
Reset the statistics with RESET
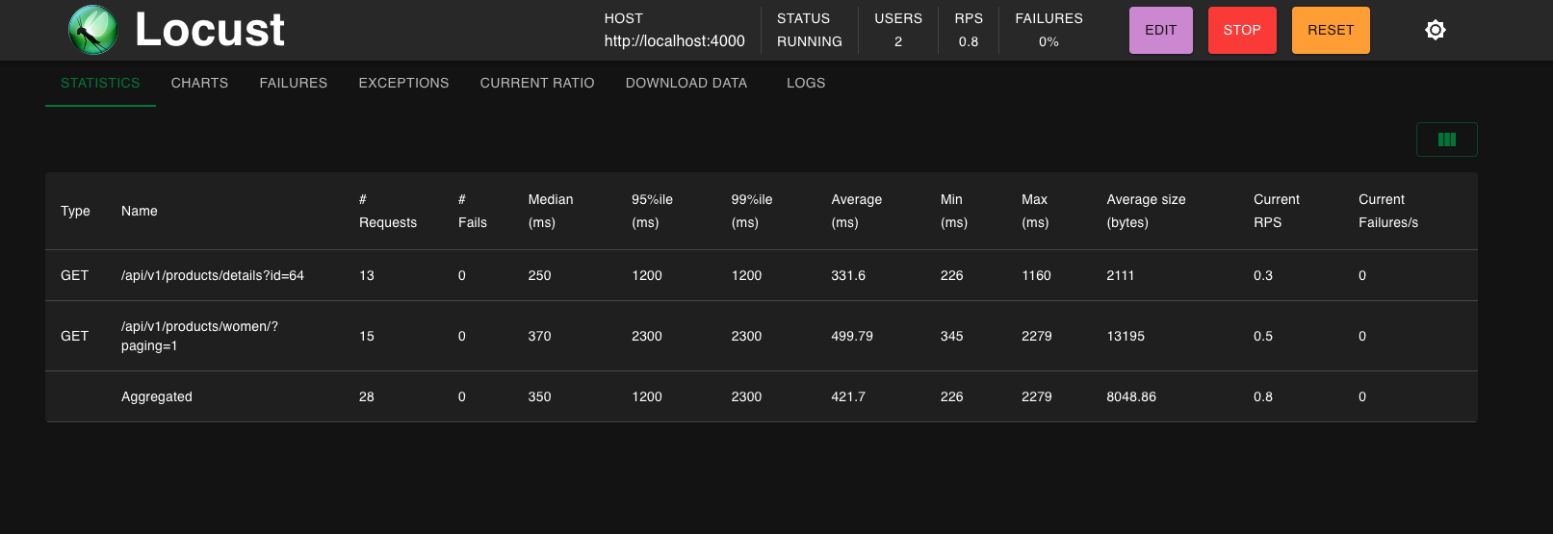tap(1331, 30)
